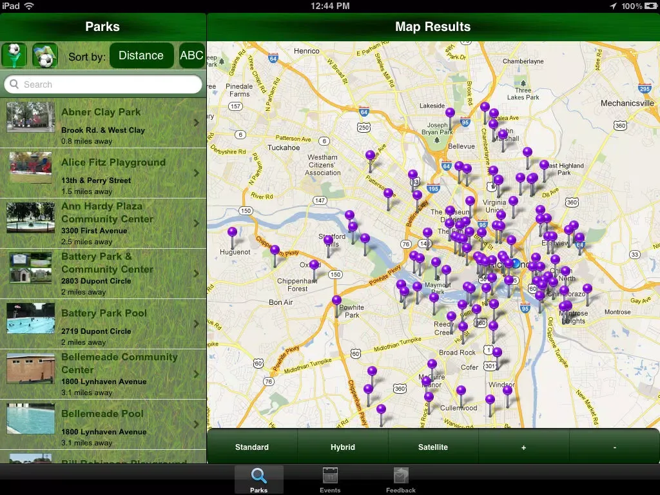660x495 pixels.
Task: Expand Alice Fitz Playground details chevron
Action: (x=197, y=173)
